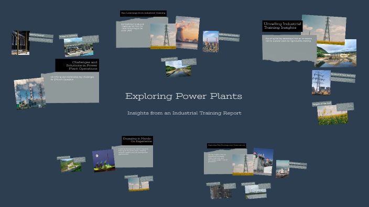Select the small cooling towers aerial photo
Image resolution: width=369 pixels, height=207 pixels.
[x=283, y=169]
